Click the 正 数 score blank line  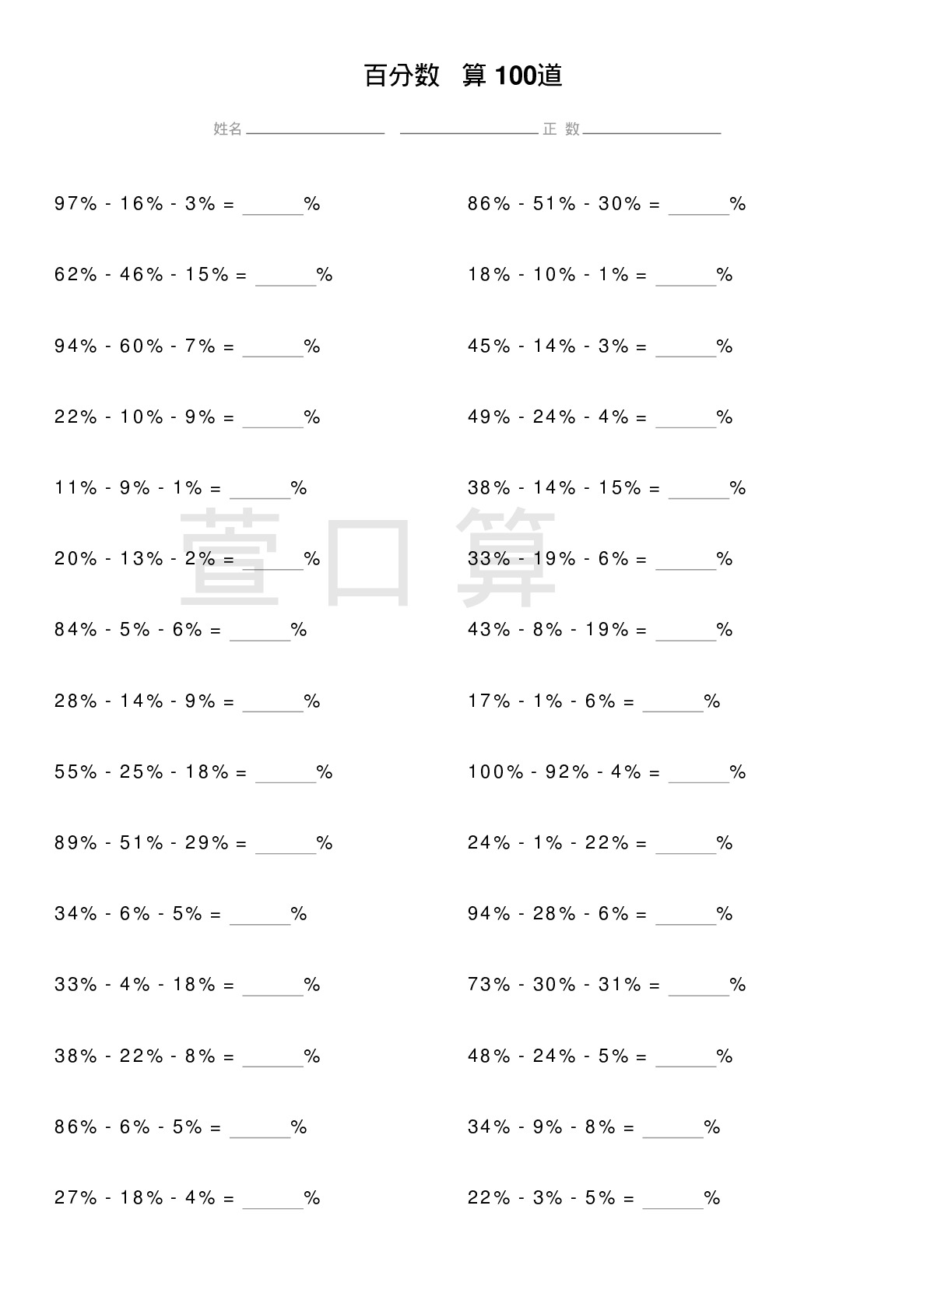651,132
